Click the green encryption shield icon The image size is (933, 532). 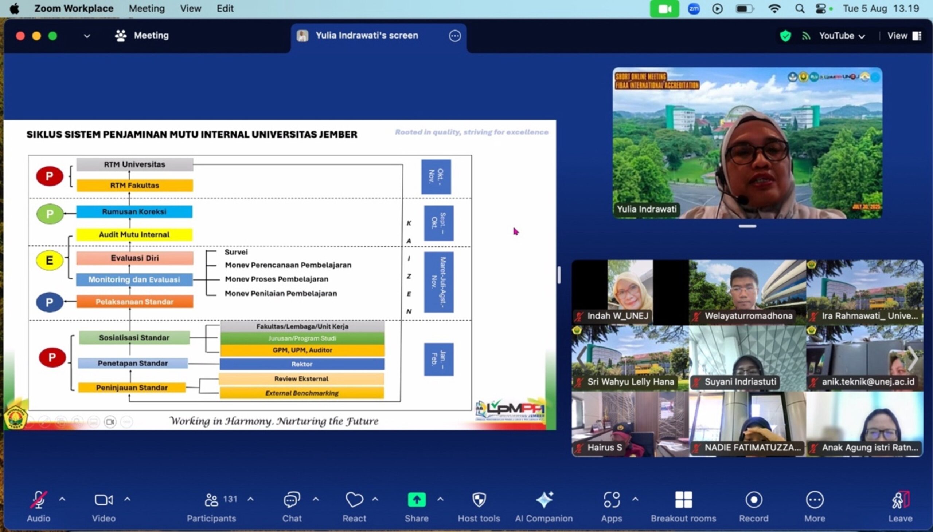(785, 36)
